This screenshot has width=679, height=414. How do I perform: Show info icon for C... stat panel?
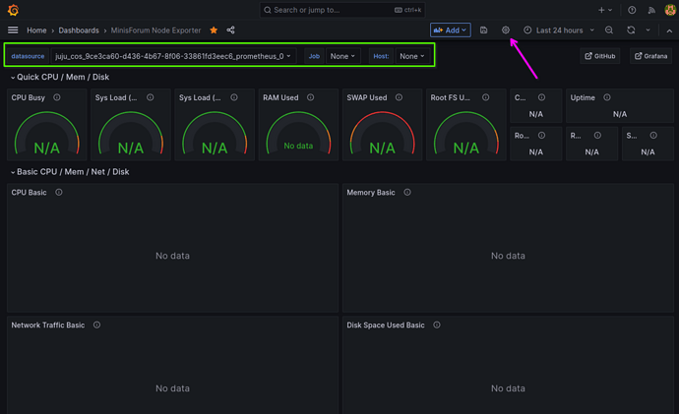(542, 97)
